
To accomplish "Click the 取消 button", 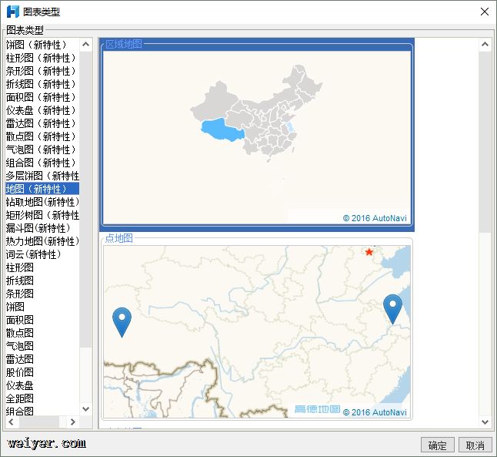I will coord(475,445).
